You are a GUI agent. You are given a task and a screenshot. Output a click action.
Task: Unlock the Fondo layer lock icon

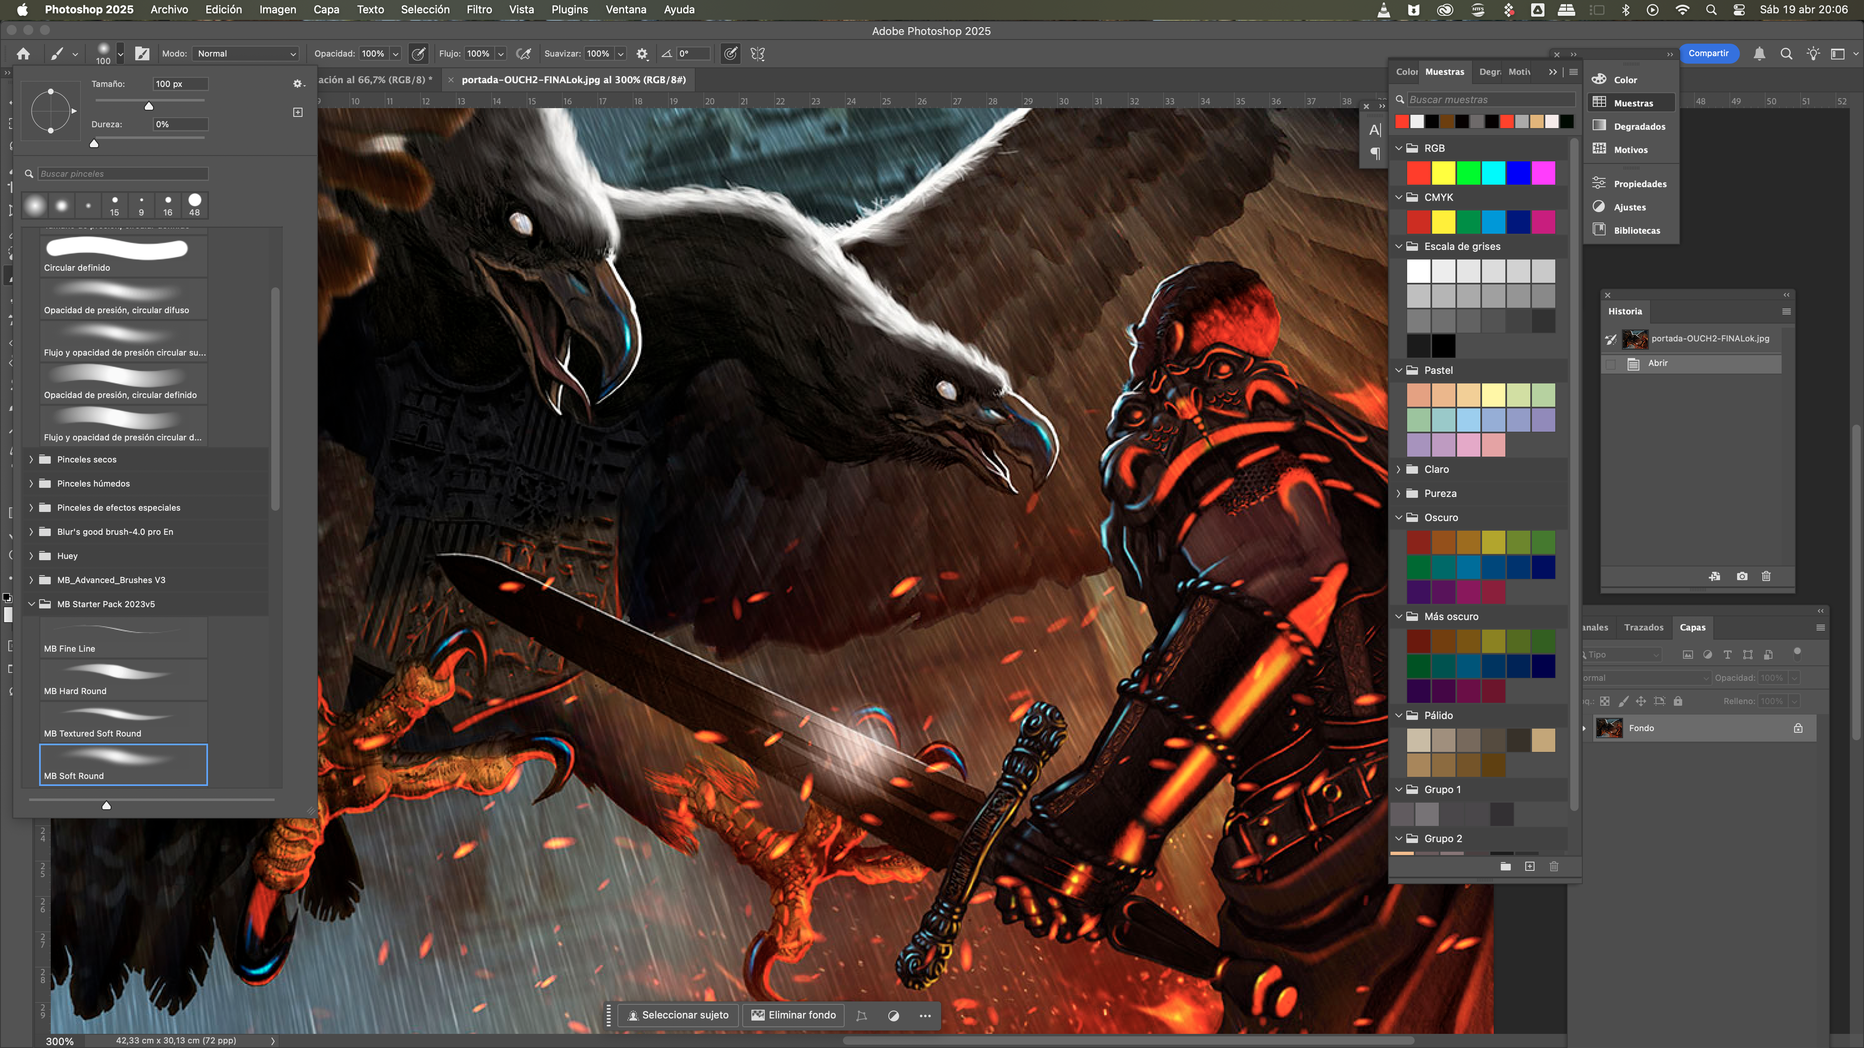pos(1797,728)
